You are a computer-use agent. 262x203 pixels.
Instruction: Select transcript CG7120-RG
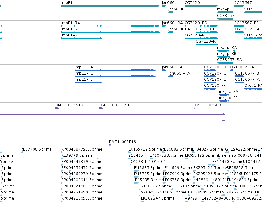(x=201, y=38)
